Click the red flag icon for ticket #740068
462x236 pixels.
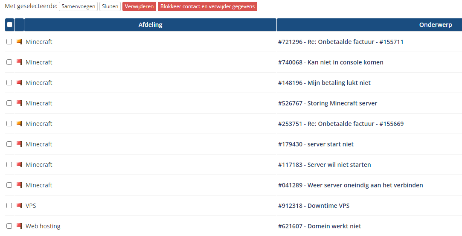click(x=19, y=62)
